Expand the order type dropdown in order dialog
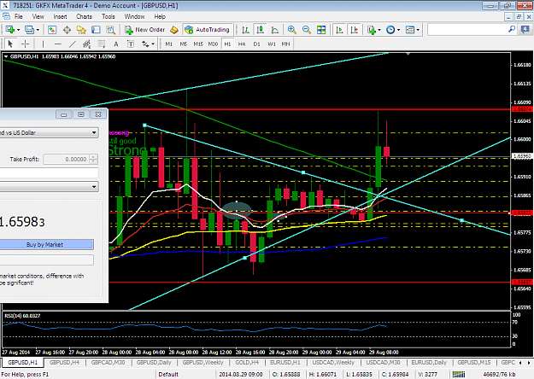 [94, 186]
